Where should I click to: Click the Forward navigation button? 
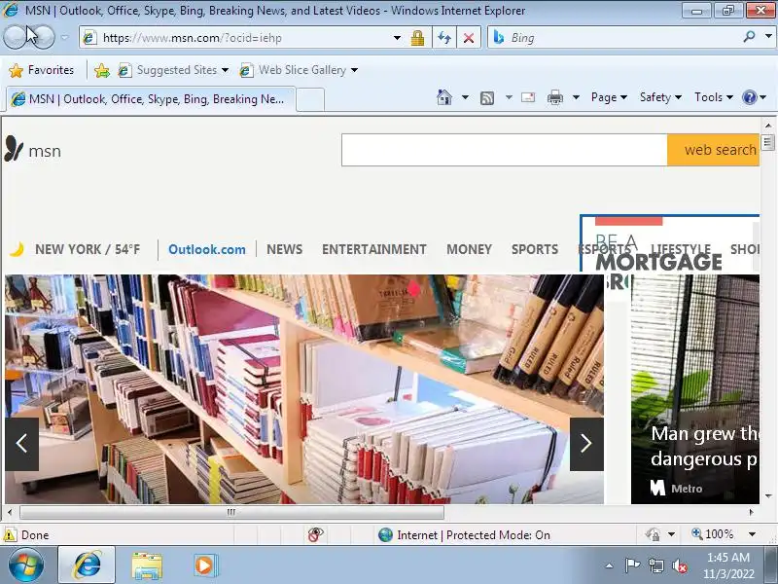click(x=44, y=37)
